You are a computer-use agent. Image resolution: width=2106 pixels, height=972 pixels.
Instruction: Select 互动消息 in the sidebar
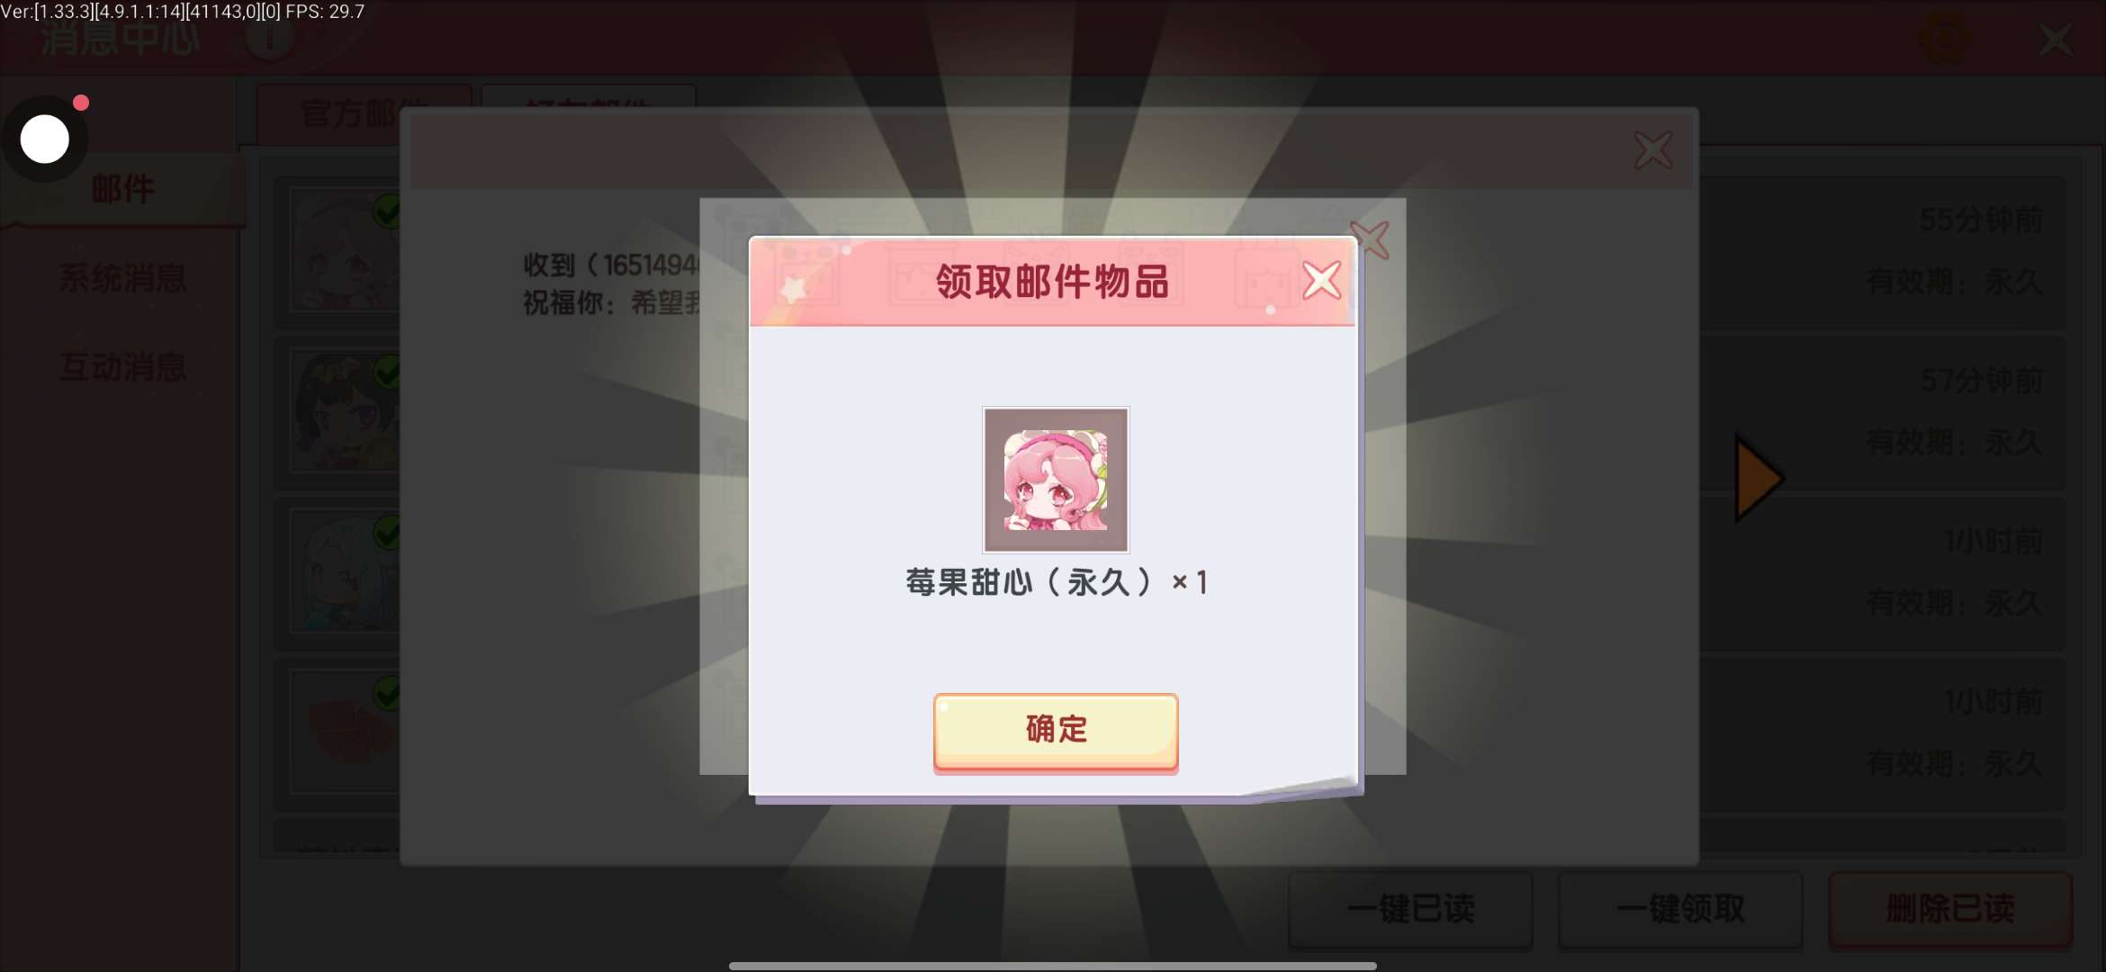123,367
